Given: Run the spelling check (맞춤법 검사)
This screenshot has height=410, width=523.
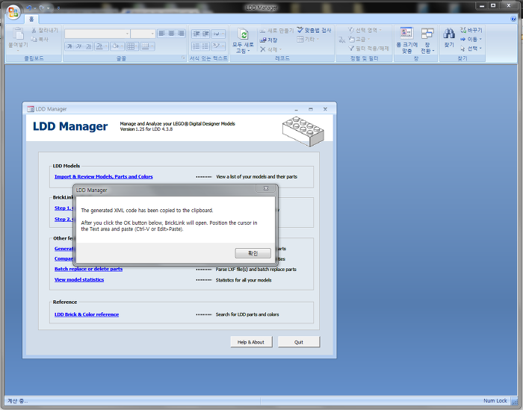Looking at the screenshot, I should click(x=314, y=31).
